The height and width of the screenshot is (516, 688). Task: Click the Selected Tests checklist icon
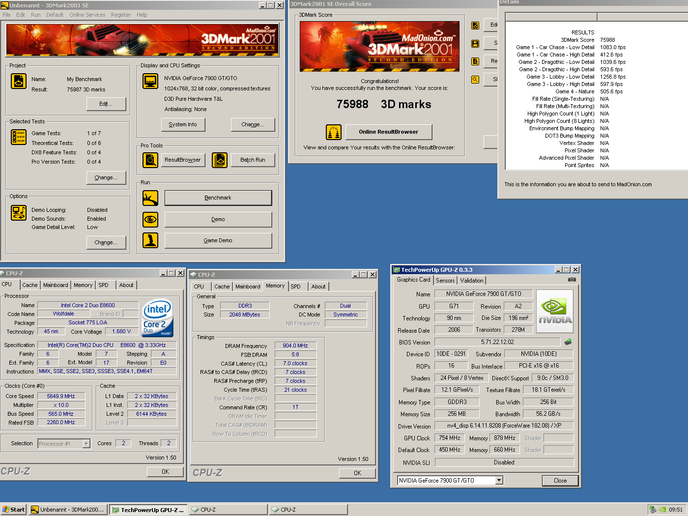click(x=19, y=137)
